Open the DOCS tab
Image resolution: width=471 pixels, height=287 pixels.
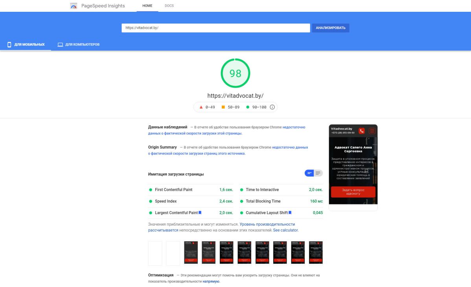tap(169, 6)
